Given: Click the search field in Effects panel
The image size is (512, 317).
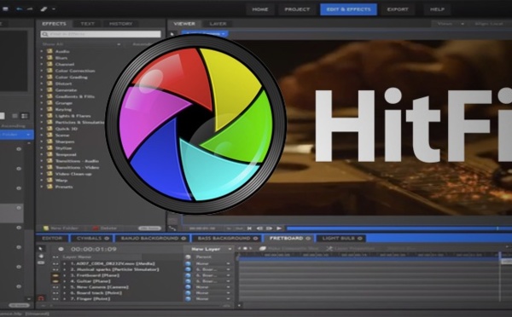Looking at the screenshot, I should [x=101, y=34].
